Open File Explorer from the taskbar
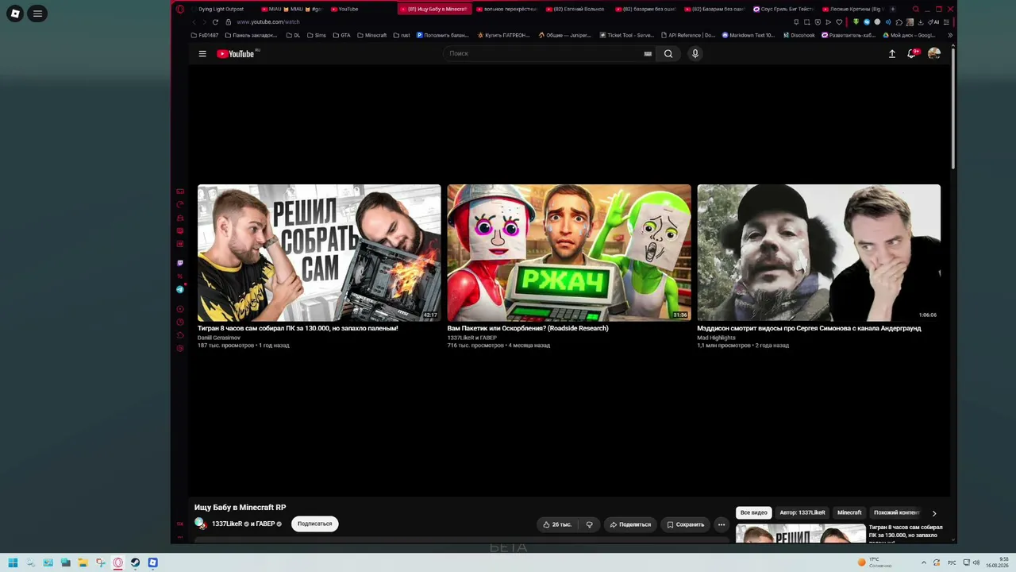The height and width of the screenshot is (572, 1016). click(83, 562)
